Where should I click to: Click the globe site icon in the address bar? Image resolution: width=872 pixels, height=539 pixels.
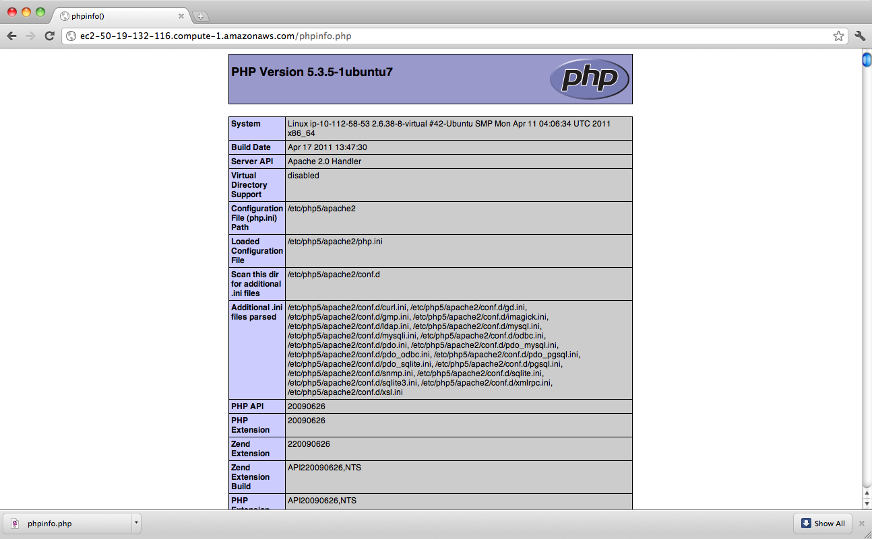click(71, 36)
